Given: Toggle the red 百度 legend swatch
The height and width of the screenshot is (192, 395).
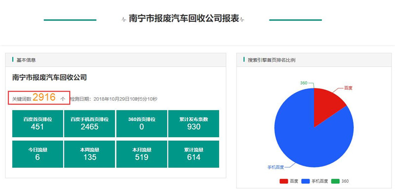Looking at the screenshot, I should click(283, 181).
